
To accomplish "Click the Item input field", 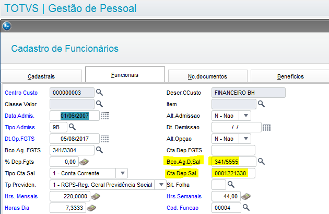I will (234, 104).
